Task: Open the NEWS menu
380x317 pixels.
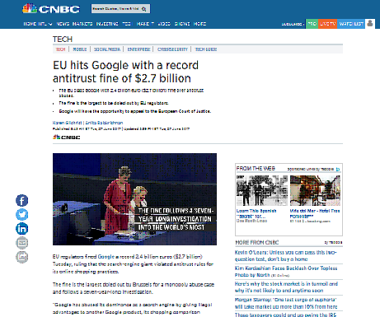Action: tap(63, 24)
